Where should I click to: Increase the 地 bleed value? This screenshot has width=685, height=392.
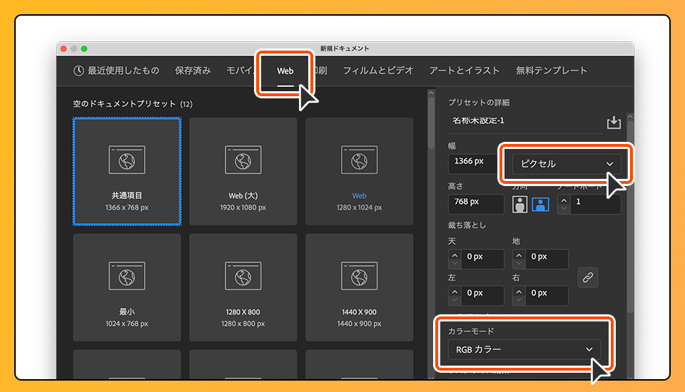(519, 255)
